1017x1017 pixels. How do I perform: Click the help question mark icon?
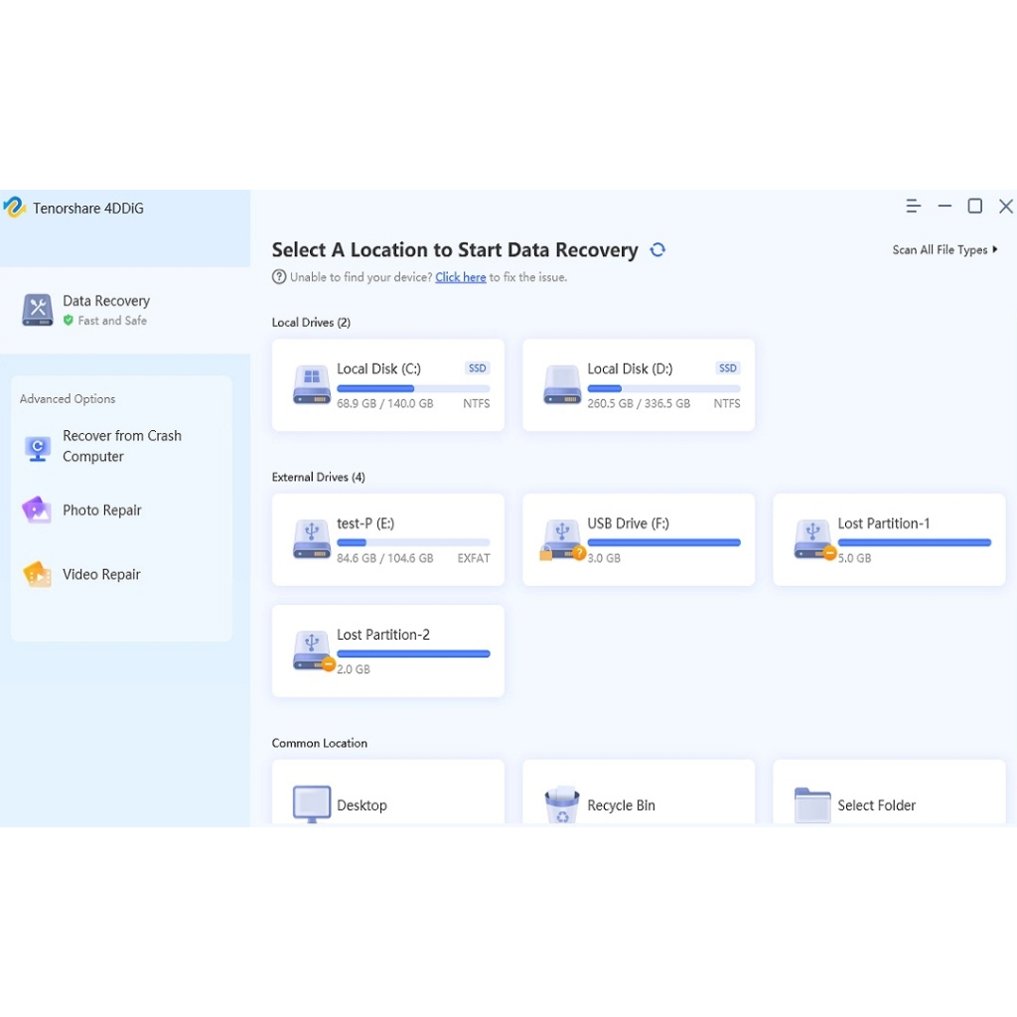pos(279,277)
